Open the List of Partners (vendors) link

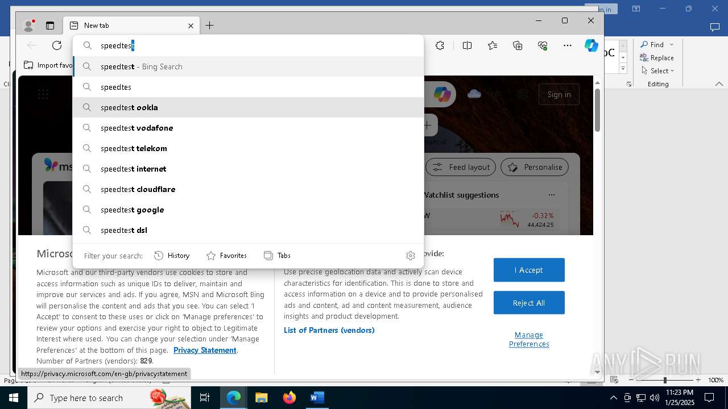[x=329, y=330]
